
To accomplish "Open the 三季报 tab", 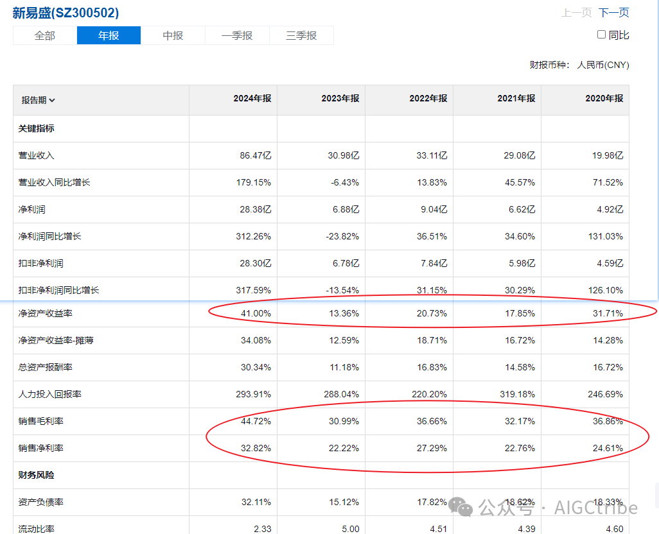I will tap(301, 35).
